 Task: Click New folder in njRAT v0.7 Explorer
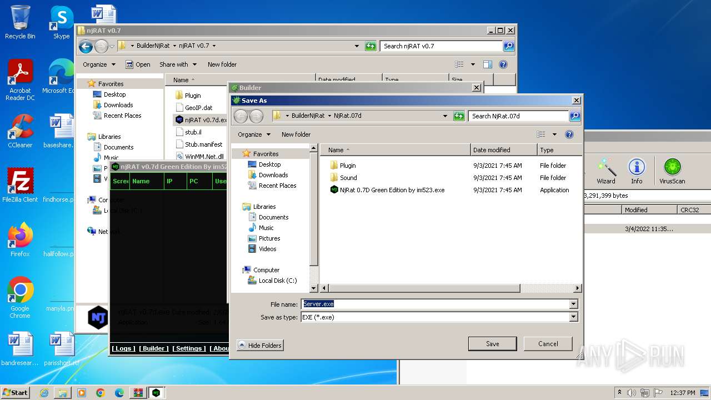click(x=222, y=64)
